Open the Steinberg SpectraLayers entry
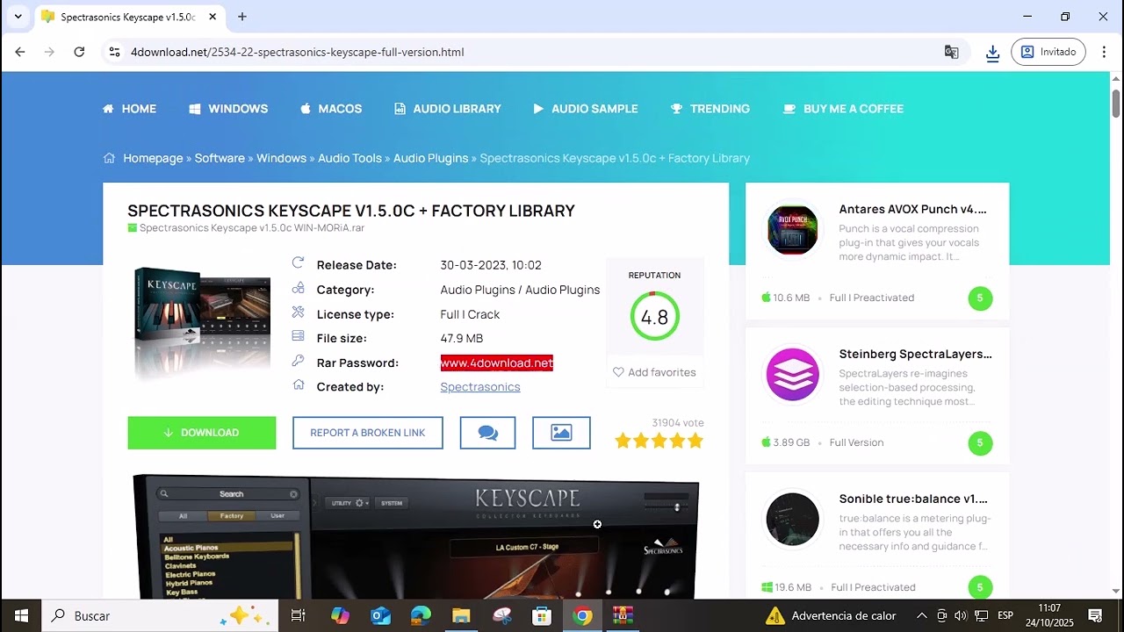 [915, 354]
